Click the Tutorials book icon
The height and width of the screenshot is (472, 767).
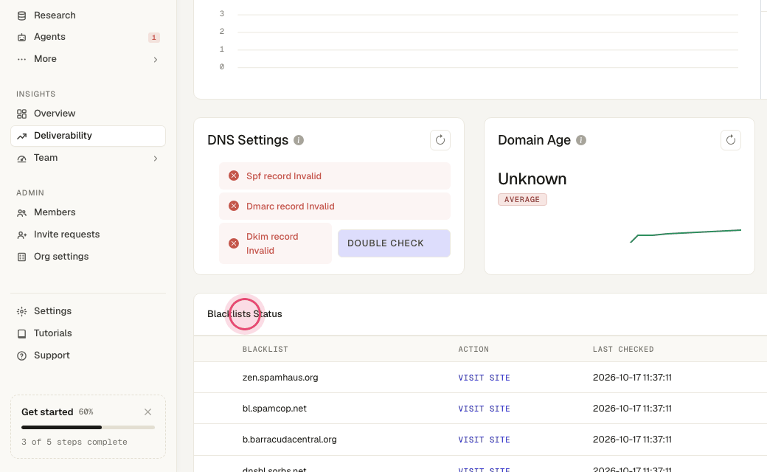[21, 333]
